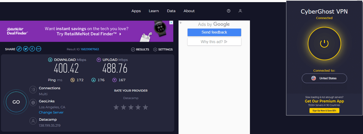Click the Datacamp name under RATE YOUR PROVIDER
The height and width of the screenshot is (134, 363).
131,98
